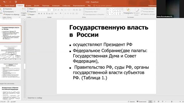Open the Вид ribbon tab

coord(89,5)
